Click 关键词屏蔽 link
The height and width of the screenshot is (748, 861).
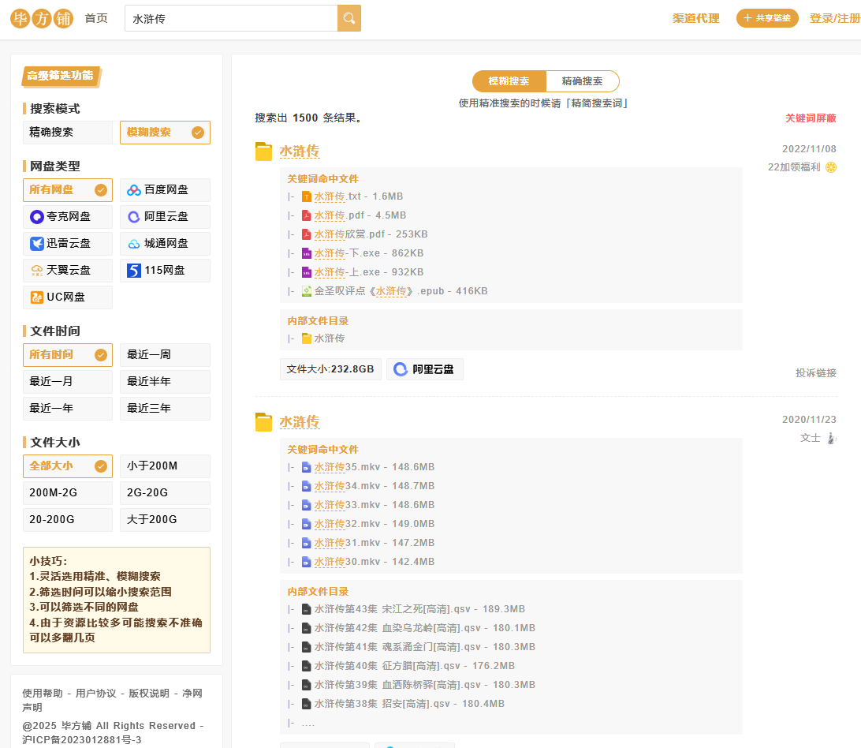tap(810, 118)
